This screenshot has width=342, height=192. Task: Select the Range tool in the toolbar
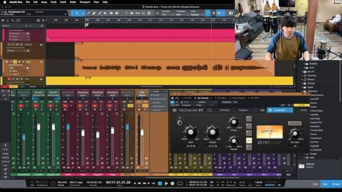pos(83,13)
